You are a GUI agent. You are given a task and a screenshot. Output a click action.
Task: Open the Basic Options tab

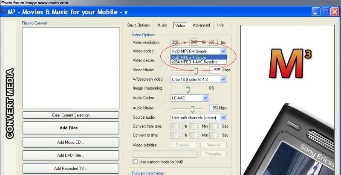click(x=139, y=25)
